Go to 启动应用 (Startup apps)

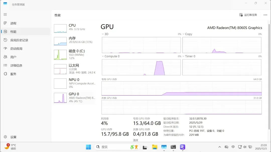click(16, 49)
